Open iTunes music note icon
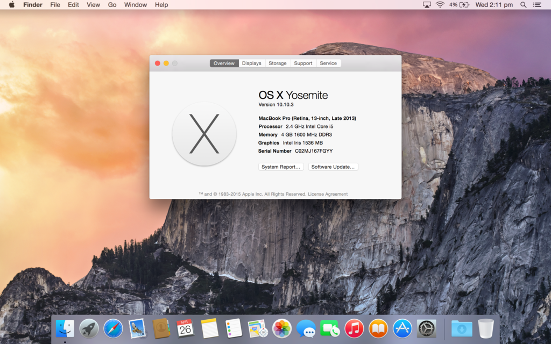 (x=354, y=328)
